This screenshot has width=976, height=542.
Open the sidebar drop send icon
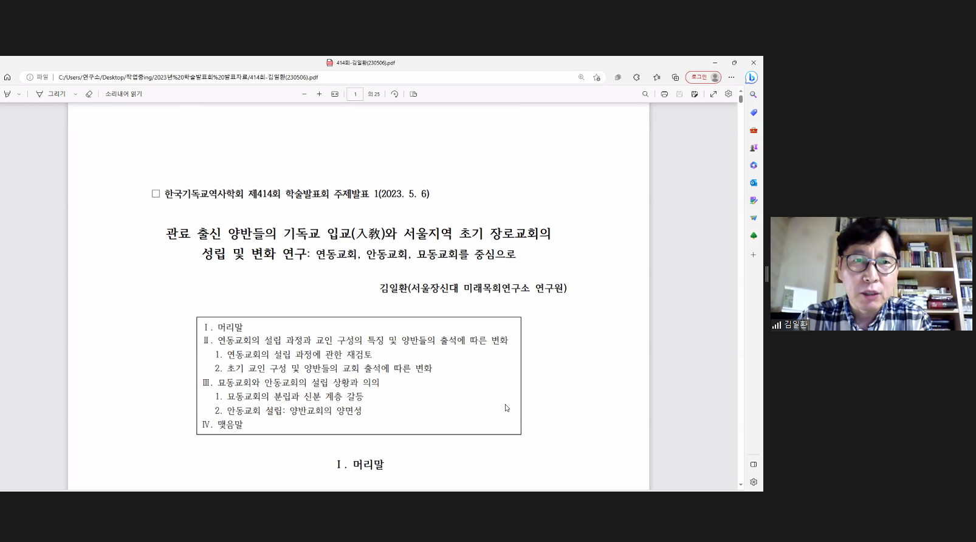pyautogui.click(x=754, y=218)
